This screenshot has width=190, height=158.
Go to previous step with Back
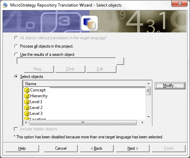97,148
